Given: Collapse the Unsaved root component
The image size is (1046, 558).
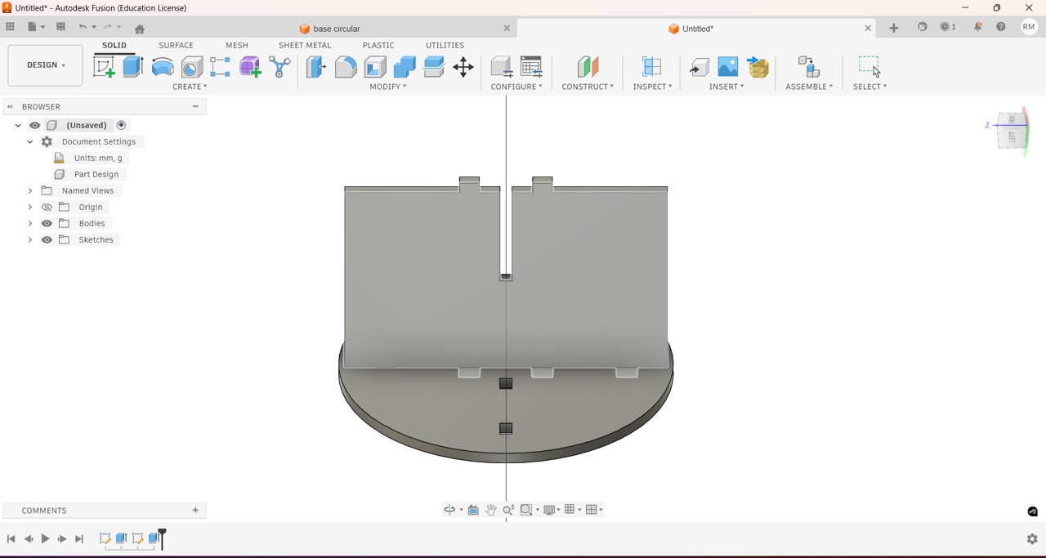Looking at the screenshot, I should click(18, 126).
